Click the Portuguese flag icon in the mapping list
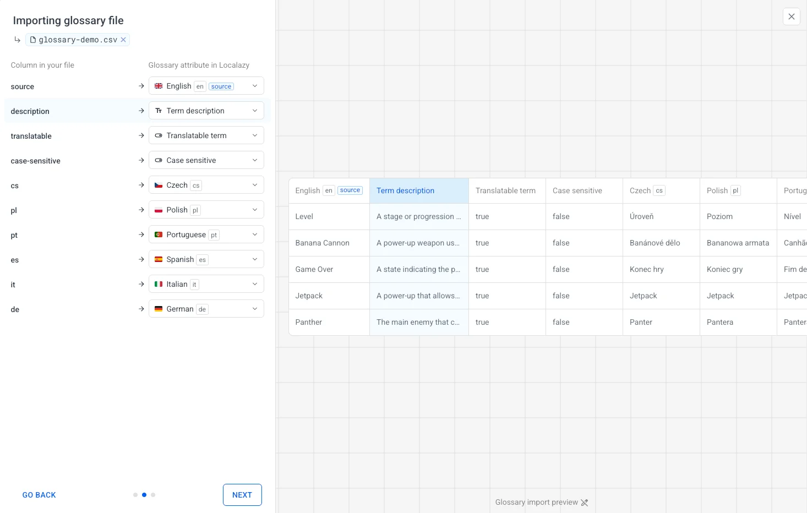This screenshot has width=807, height=513. (159, 234)
